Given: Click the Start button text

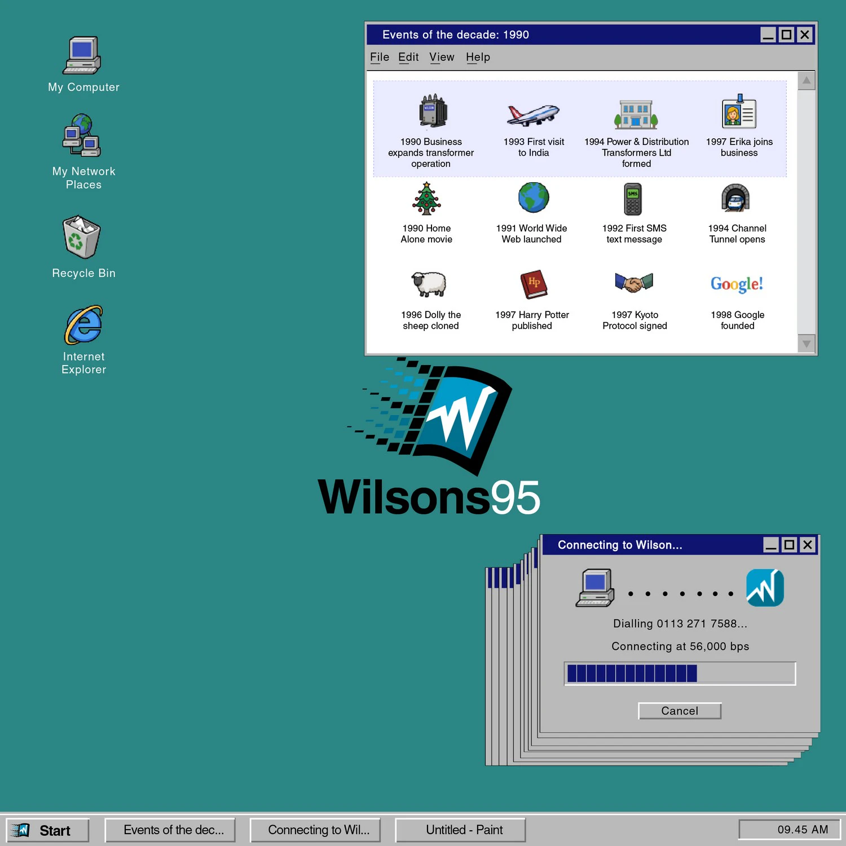Looking at the screenshot, I should coord(55,831).
